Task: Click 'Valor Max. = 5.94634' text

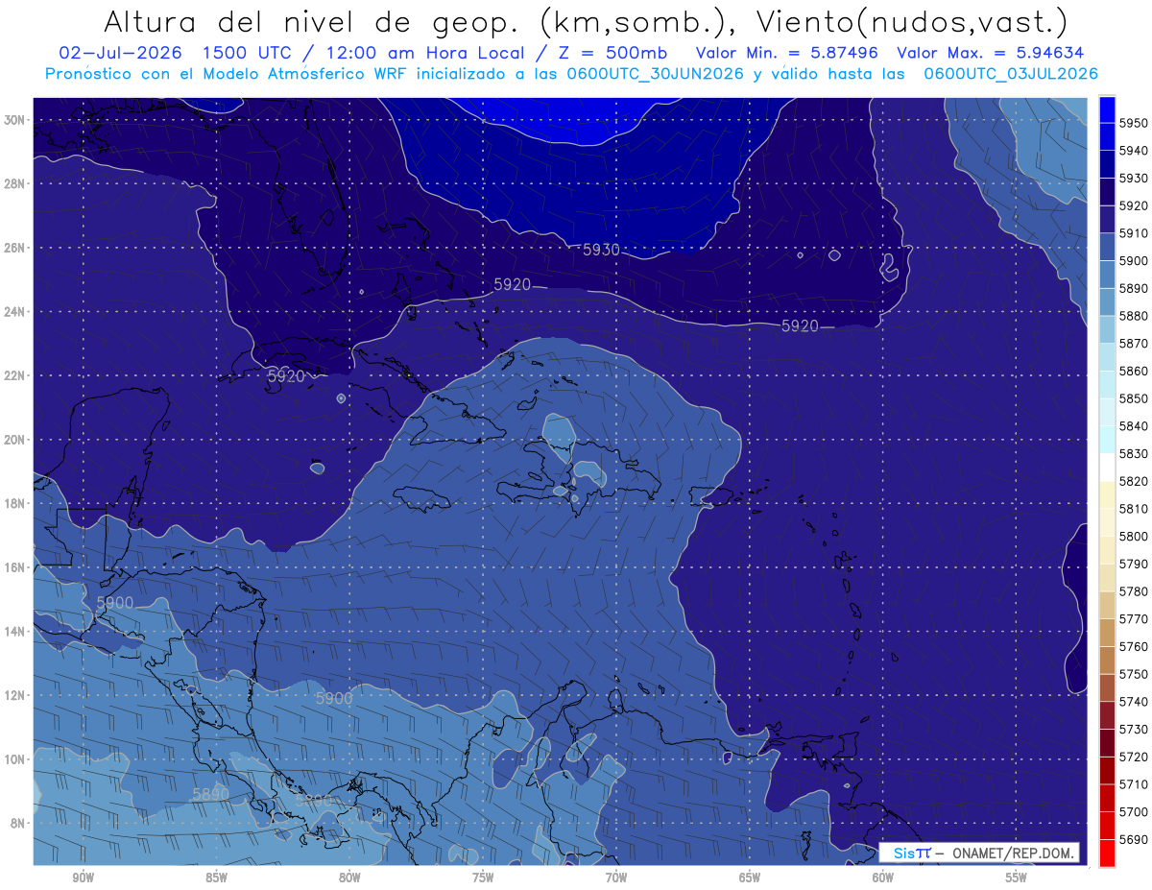Action: tap(990, 53)
